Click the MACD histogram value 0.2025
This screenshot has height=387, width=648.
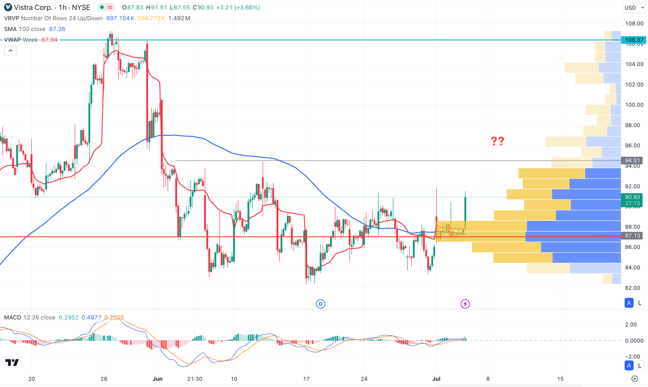tap(114, 317)
